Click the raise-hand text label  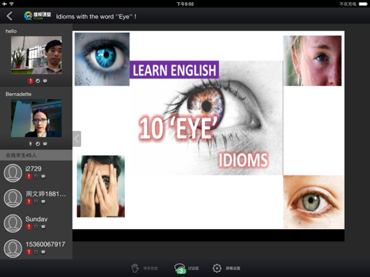(150, 269)
